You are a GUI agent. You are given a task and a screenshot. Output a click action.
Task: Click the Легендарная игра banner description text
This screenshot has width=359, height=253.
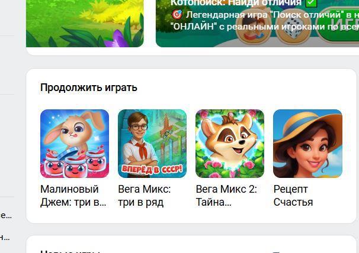click(273, 15)
